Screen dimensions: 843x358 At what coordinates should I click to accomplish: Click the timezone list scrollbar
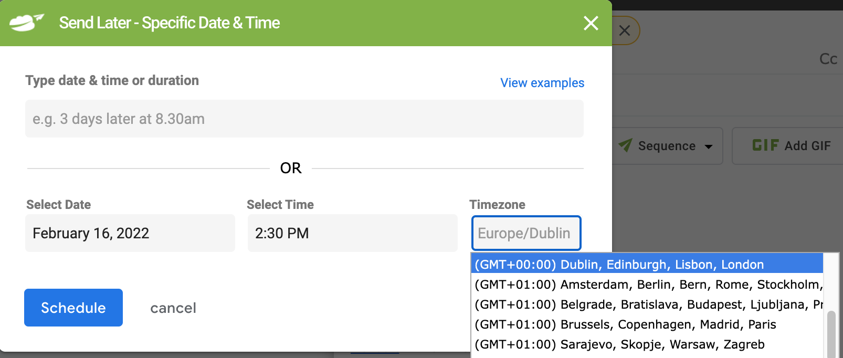831,333
